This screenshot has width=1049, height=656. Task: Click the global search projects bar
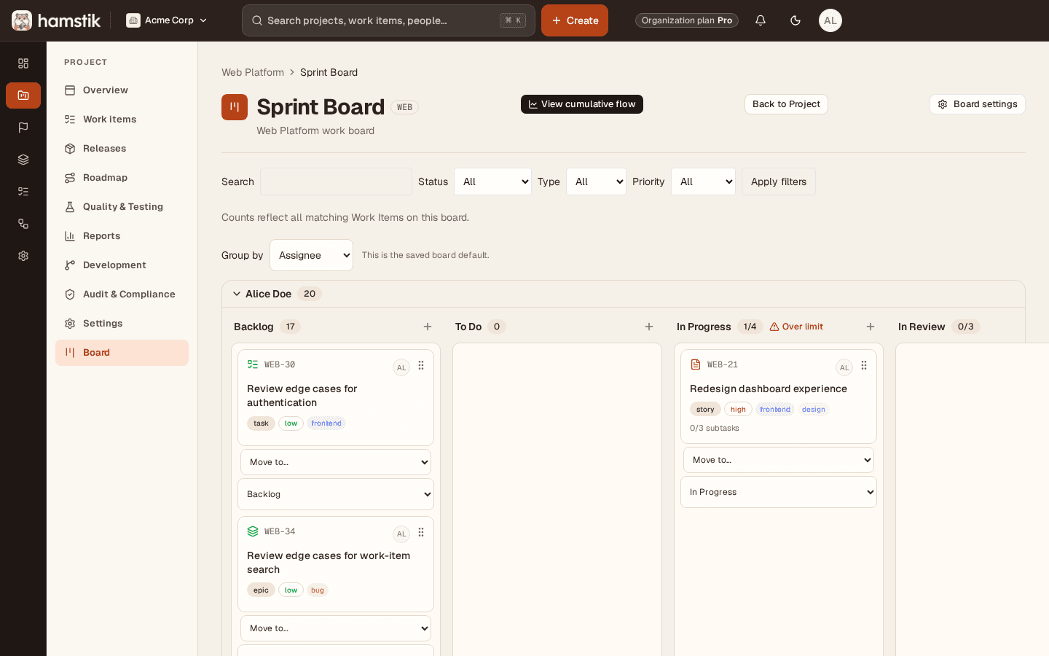(x=388, y=20)
